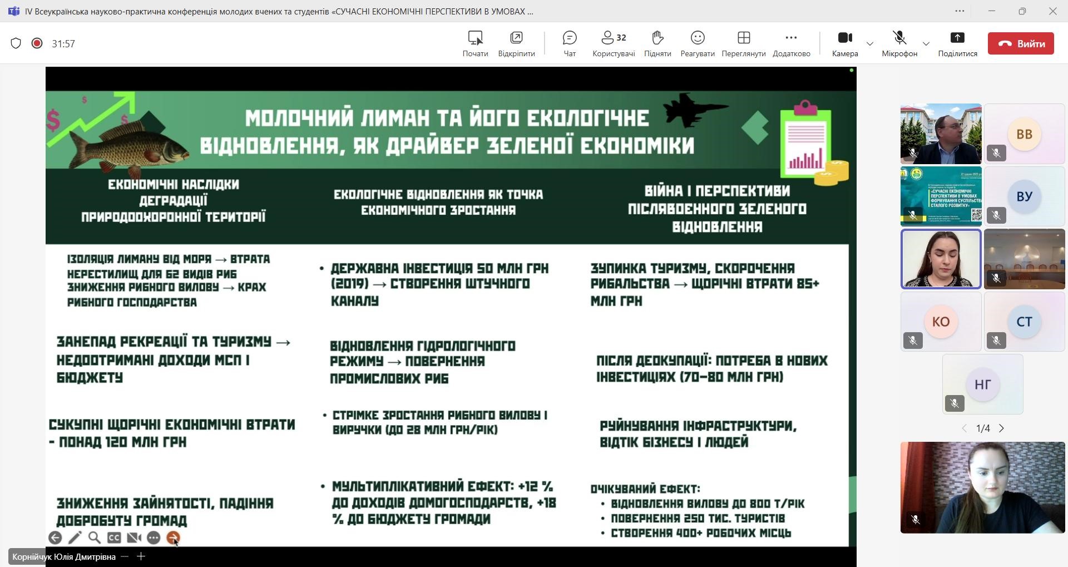Open Додатково more actions menu
1068x567 pixels.
tap(791, 43)
